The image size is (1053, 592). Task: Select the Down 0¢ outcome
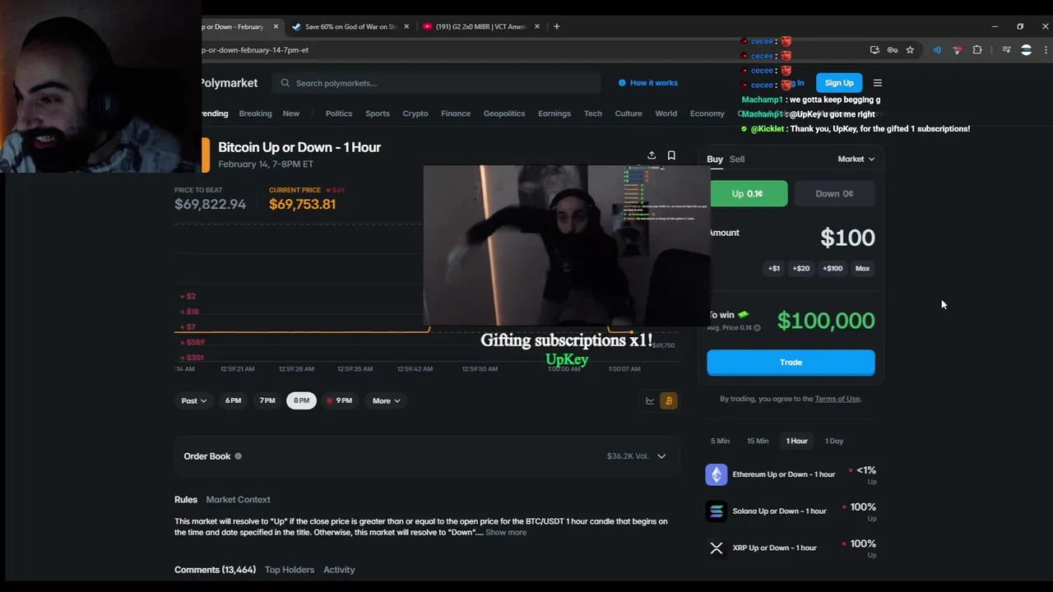(834, 194)
